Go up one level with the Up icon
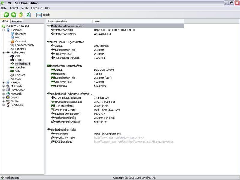 coord(21,15)
